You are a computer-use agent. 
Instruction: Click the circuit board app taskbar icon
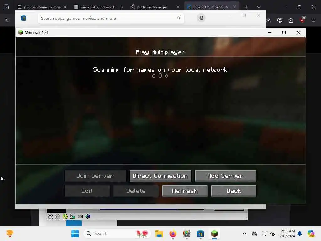click(187, 233)
